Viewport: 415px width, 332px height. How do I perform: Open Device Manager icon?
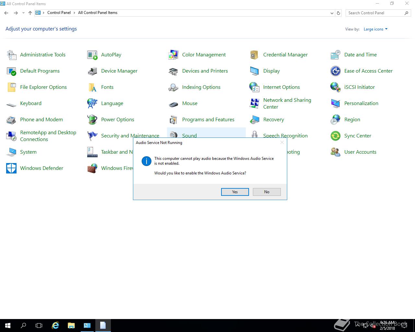tap(92, 71)
